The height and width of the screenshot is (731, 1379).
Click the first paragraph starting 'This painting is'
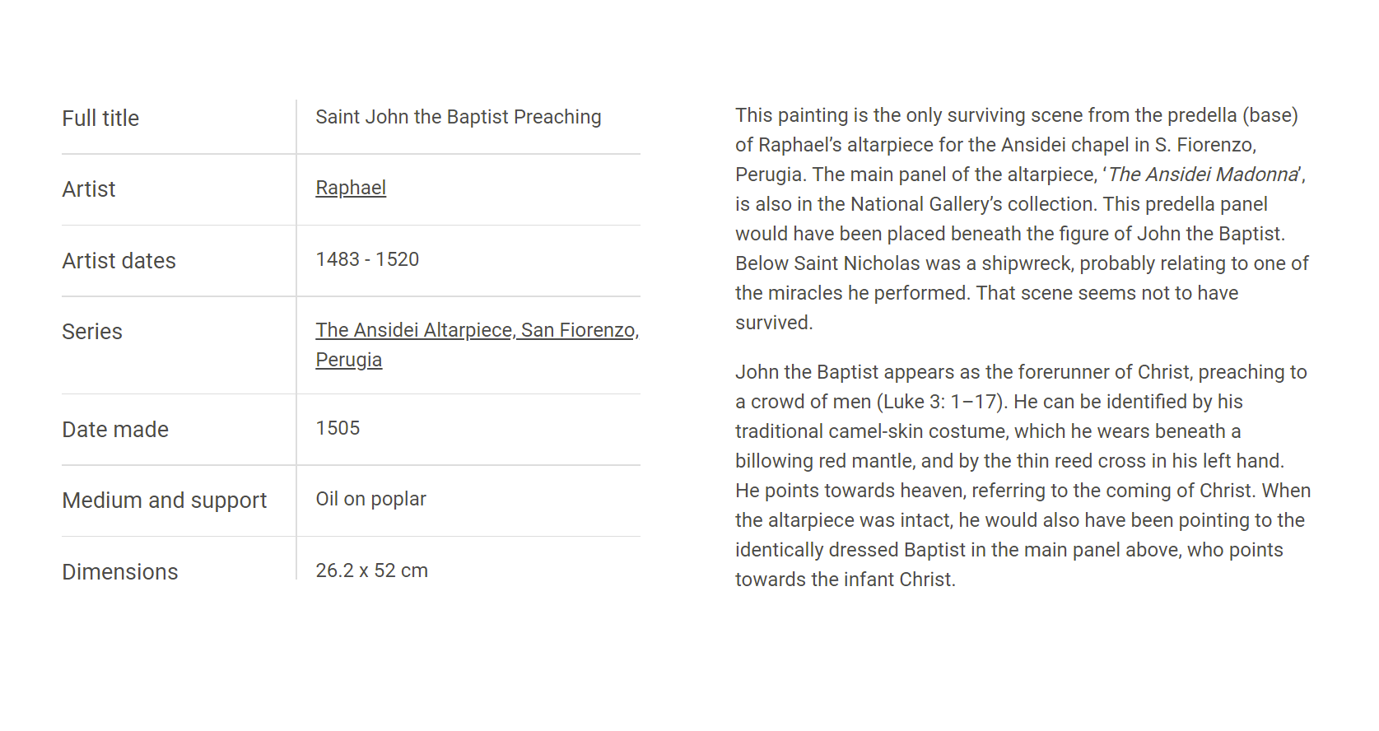(x=1022, y=219)
